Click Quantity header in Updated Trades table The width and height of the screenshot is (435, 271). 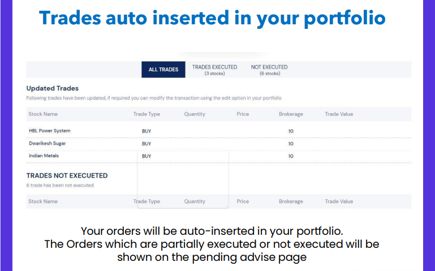pyautogui.click(x=195, y=114)
